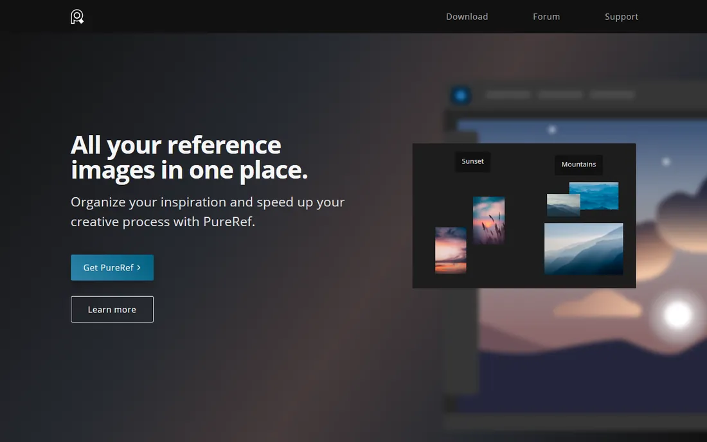Image resolution: width=707 pixels, height=442 pixels.
Task: Click the Get PureRef button
Action: (x=112, y=268)
